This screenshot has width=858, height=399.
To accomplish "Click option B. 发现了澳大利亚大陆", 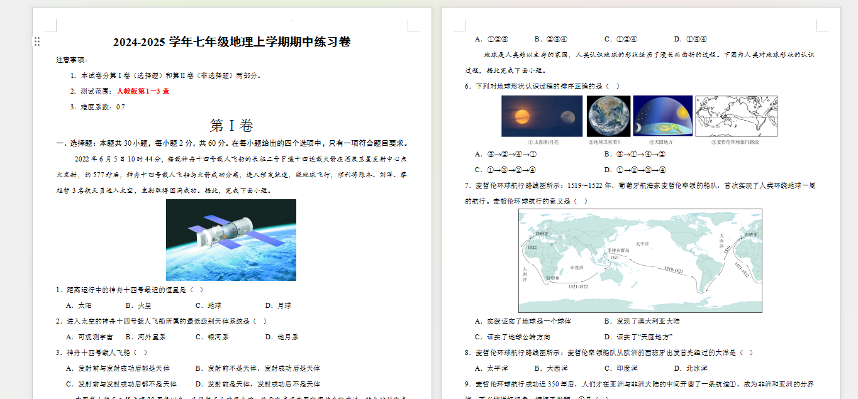I will point(642,321).
